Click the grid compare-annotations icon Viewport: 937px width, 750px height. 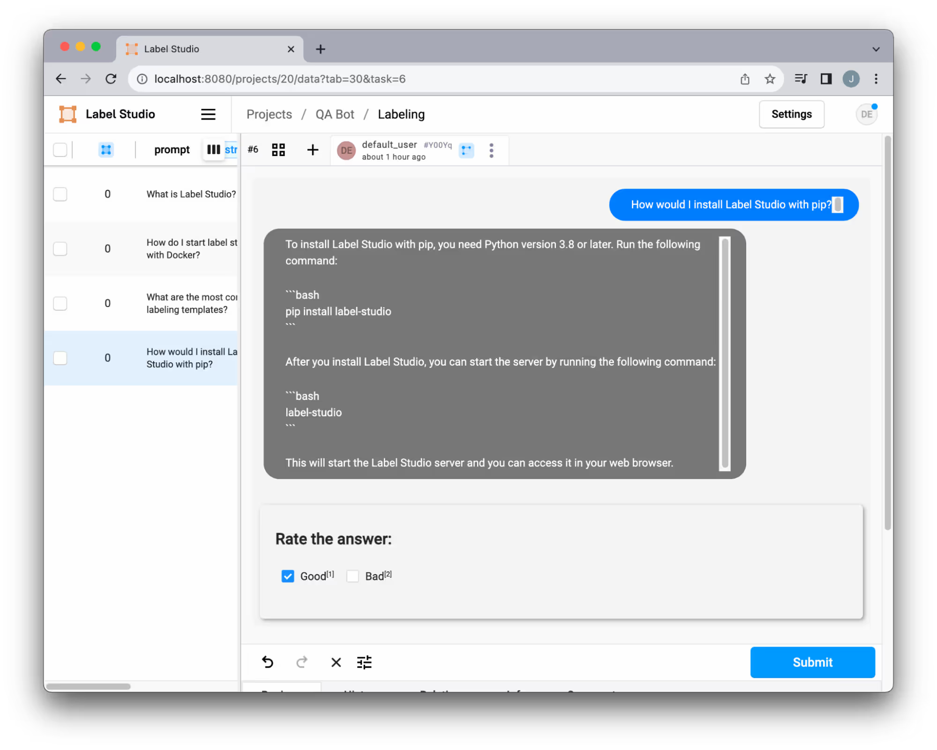pyautogui.click(x=278, y=150)
